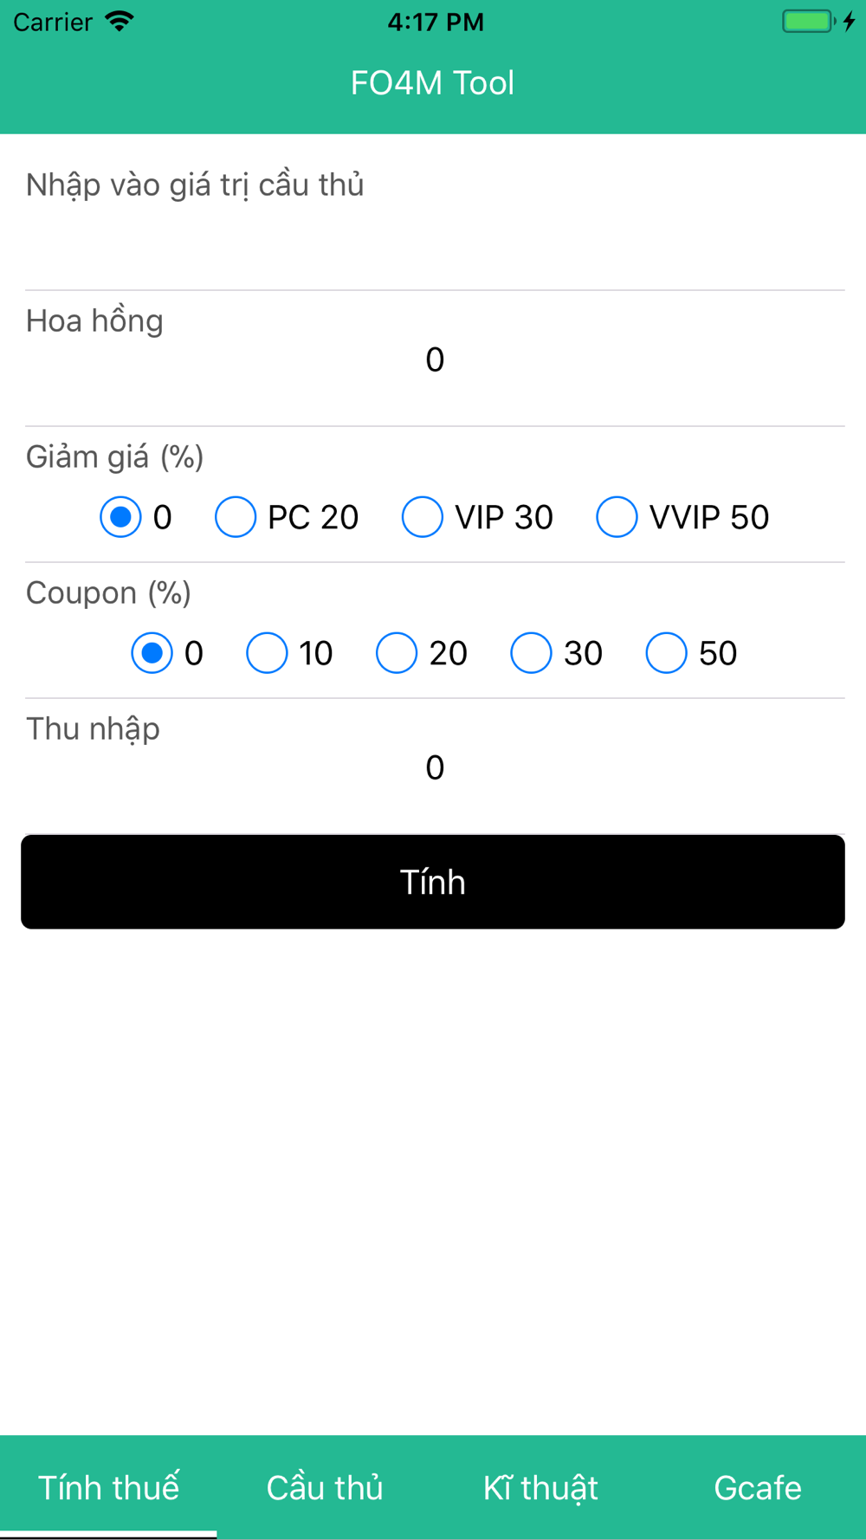Switch to the Cầu thủ tab
This screenshot has width=866, height=1540.
pyautogui.click(x=325, y=1487)
